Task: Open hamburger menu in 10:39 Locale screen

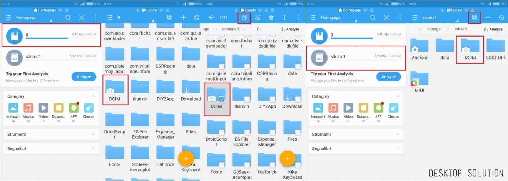Action: tap(110, 18)
